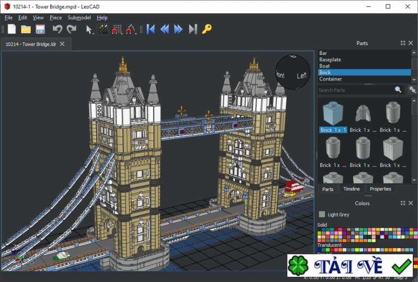418x282 pixels.
Task: Select the cone-shaped brick thumbnail in the top row
Action: point(363,114)
